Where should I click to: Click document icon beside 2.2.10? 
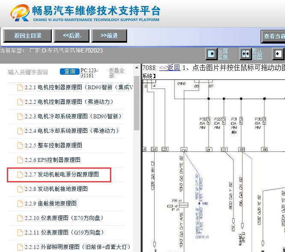(x=20, y=218)
